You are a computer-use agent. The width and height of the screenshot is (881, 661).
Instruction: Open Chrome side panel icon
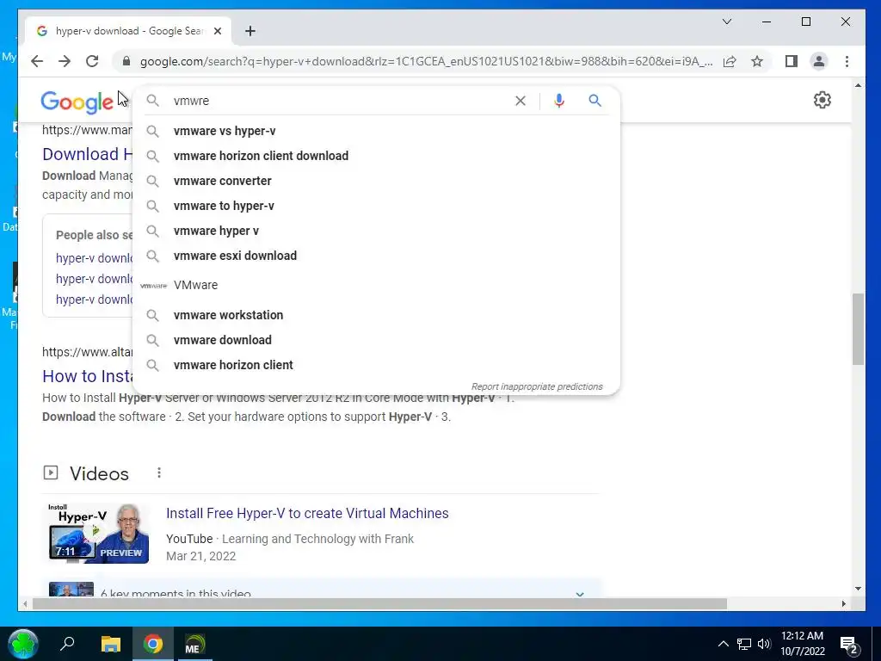pyautogui.click(x=792, y=61)
